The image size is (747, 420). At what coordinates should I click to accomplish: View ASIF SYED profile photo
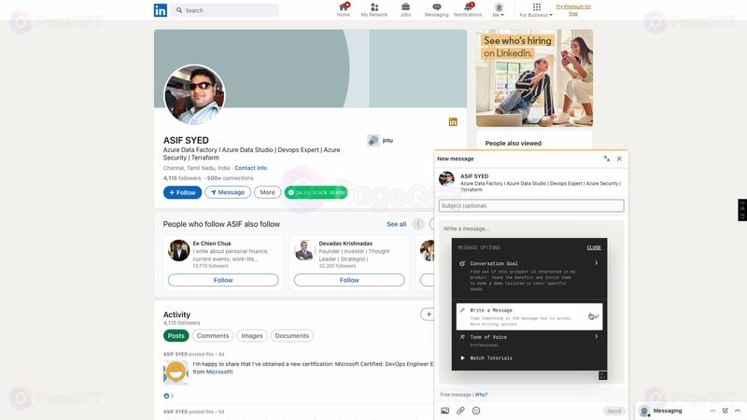tap(194, 95)
